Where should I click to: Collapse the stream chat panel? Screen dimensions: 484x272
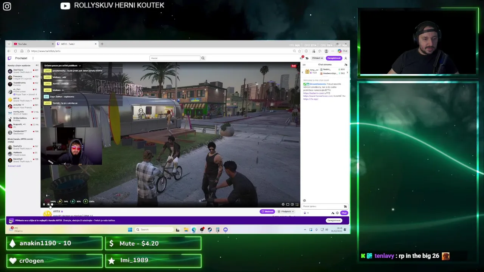304,65
